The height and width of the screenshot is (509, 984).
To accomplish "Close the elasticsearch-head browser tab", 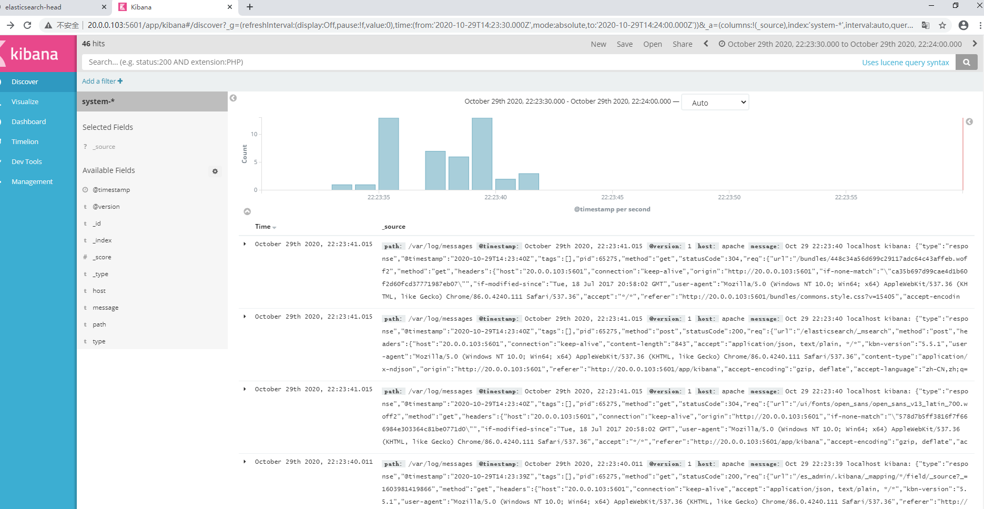I will [x=104, y=7].
